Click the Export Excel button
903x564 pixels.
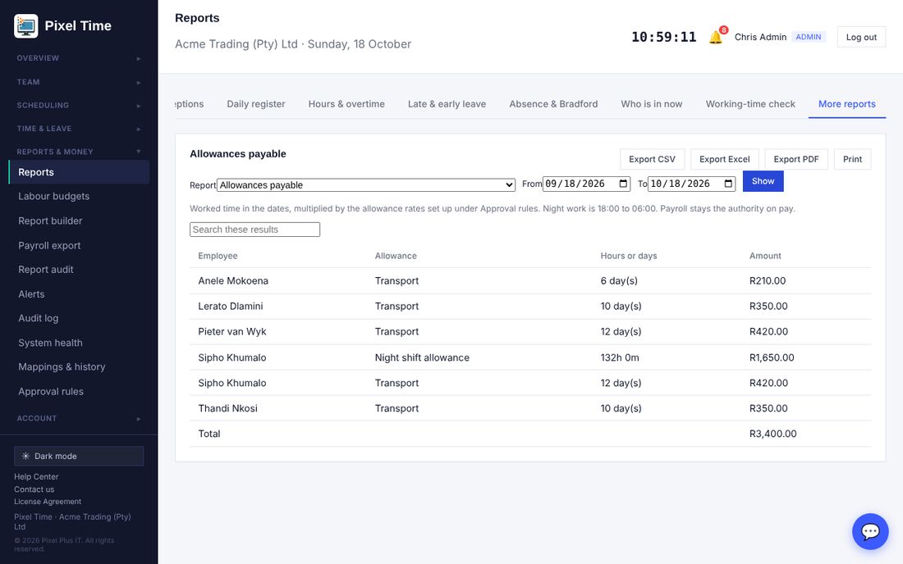click(725, 159)
